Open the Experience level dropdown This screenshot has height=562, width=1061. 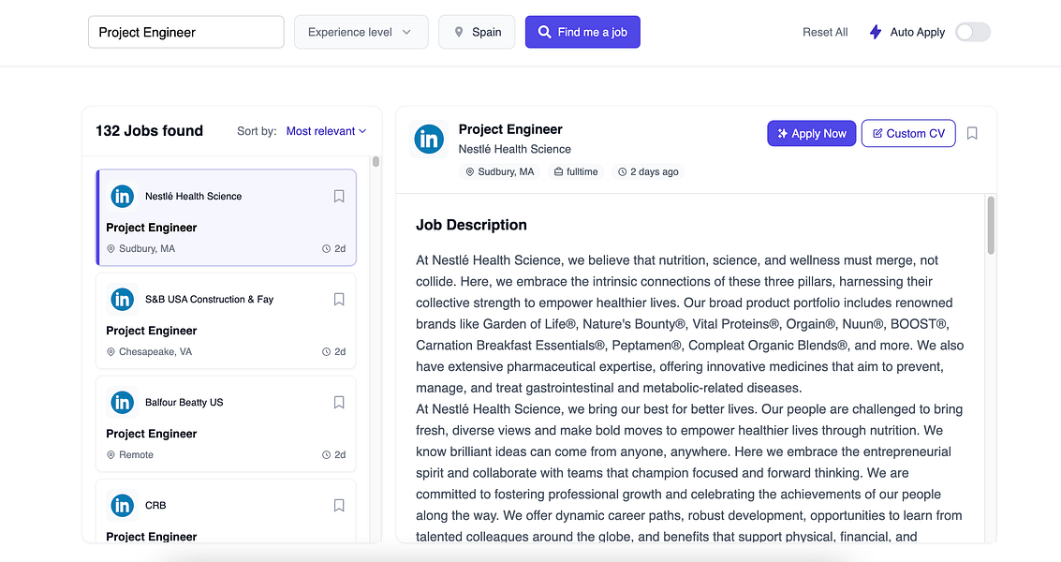(361, 32)
